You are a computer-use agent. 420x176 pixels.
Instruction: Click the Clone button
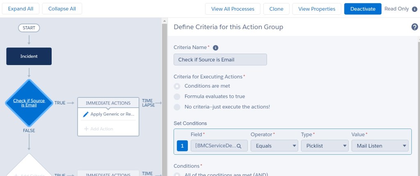(x=276, y=9)
